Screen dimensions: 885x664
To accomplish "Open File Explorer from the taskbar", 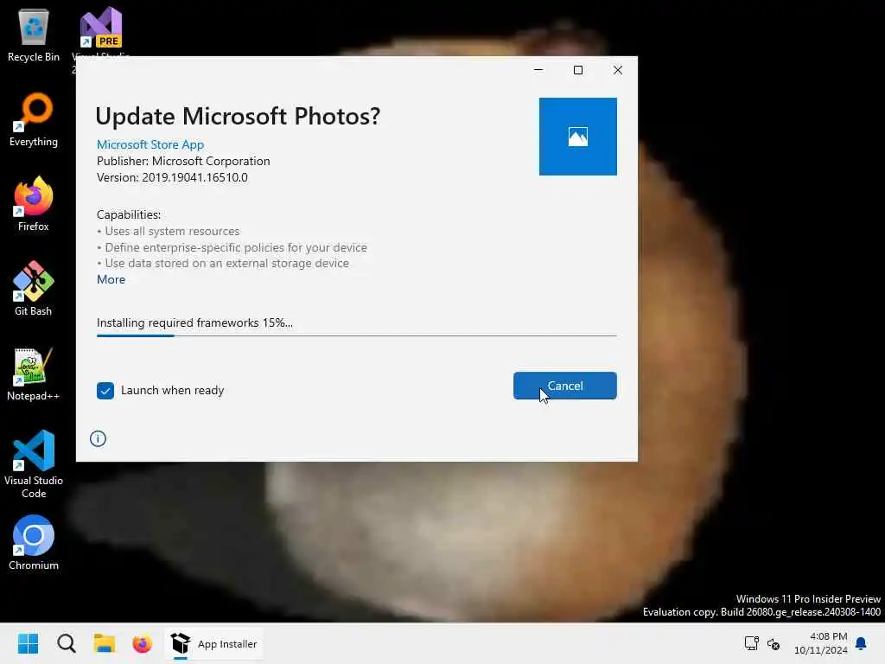I will point(105,643).
